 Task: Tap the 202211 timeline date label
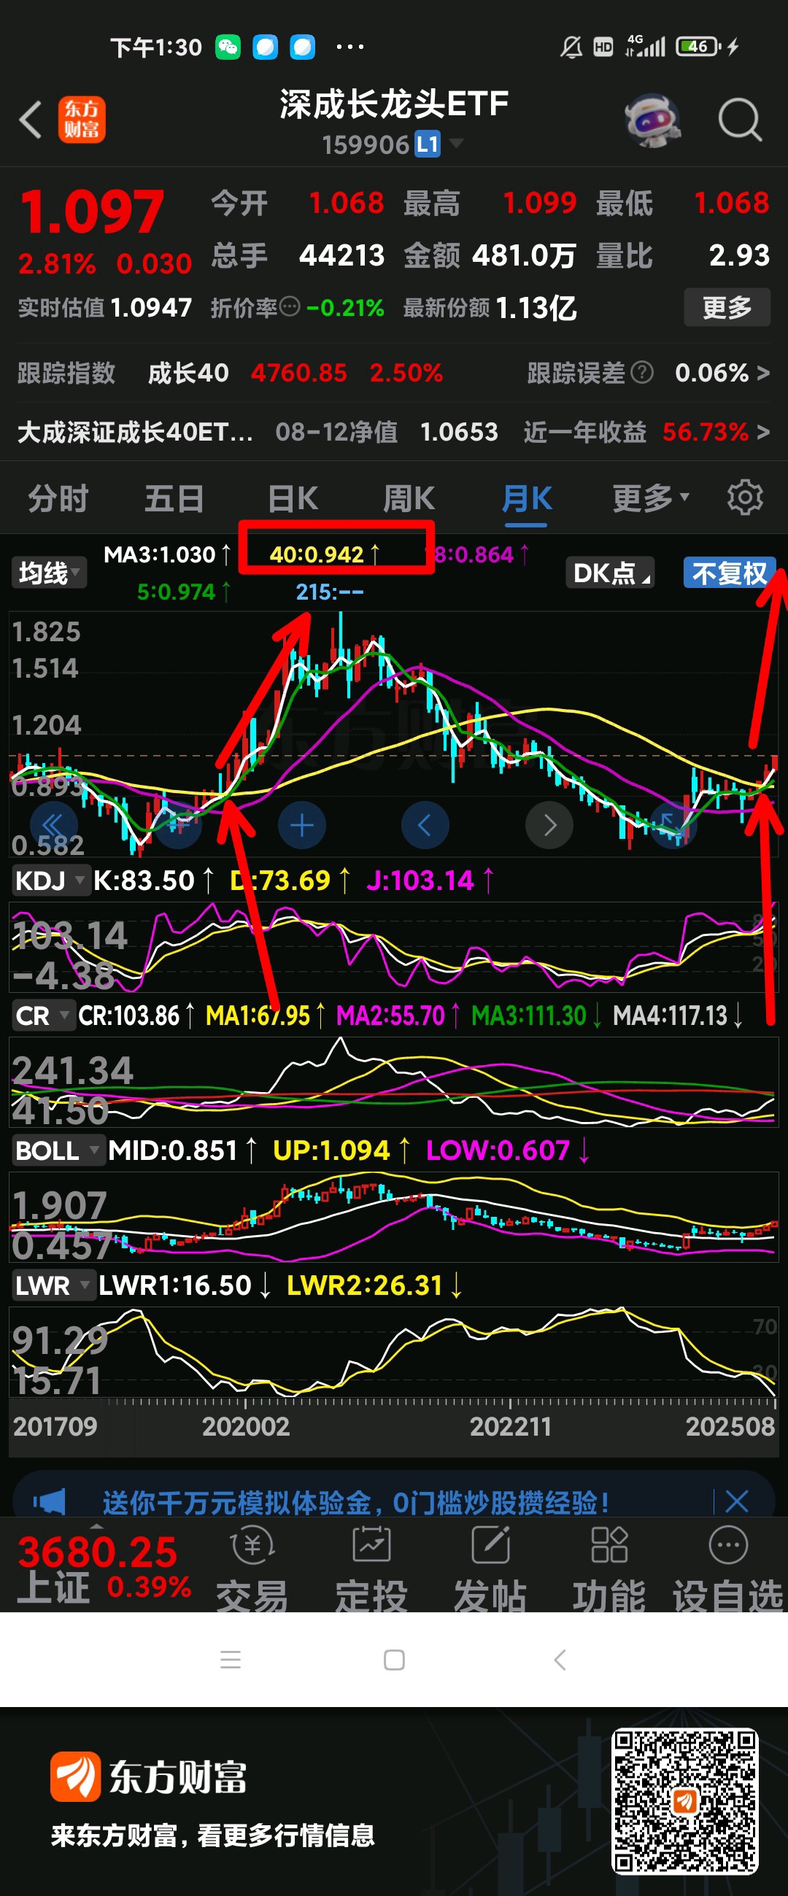pos(510,1426)
